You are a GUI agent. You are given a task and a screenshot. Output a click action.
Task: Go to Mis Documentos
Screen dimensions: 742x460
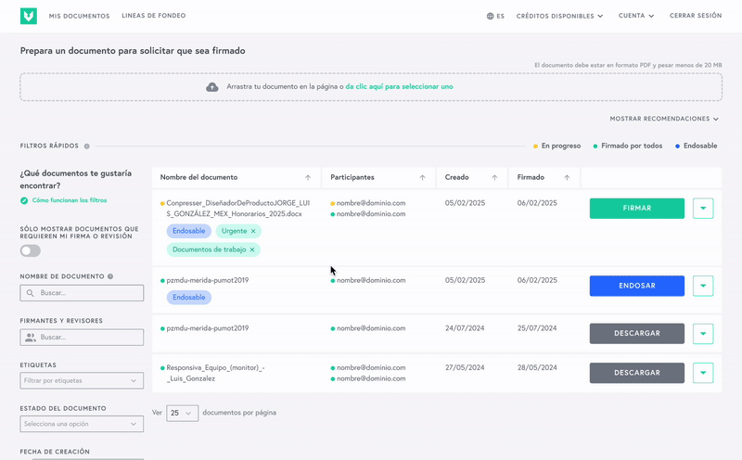pyautogui.click(x=79, y=16)
